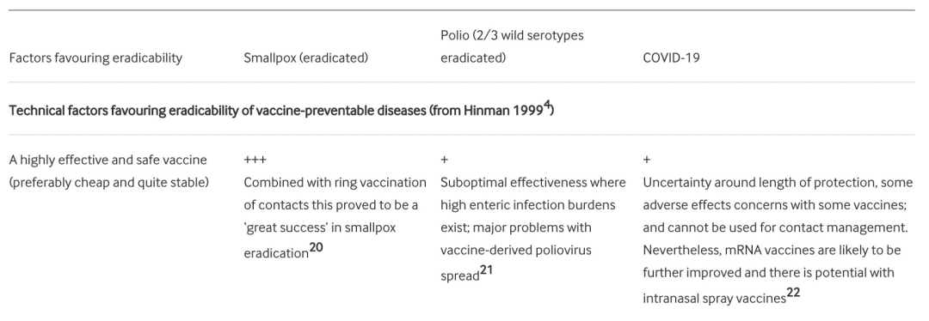Open citation 20 after smallpox eradication
Image resolution: width=929 pixels, height=321 pixels.
[317, 248]
